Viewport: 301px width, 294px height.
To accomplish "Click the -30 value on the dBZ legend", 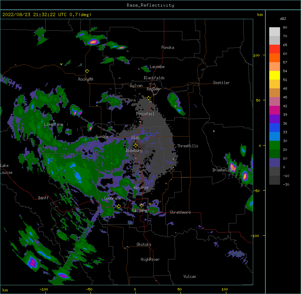I will point(286,185).
